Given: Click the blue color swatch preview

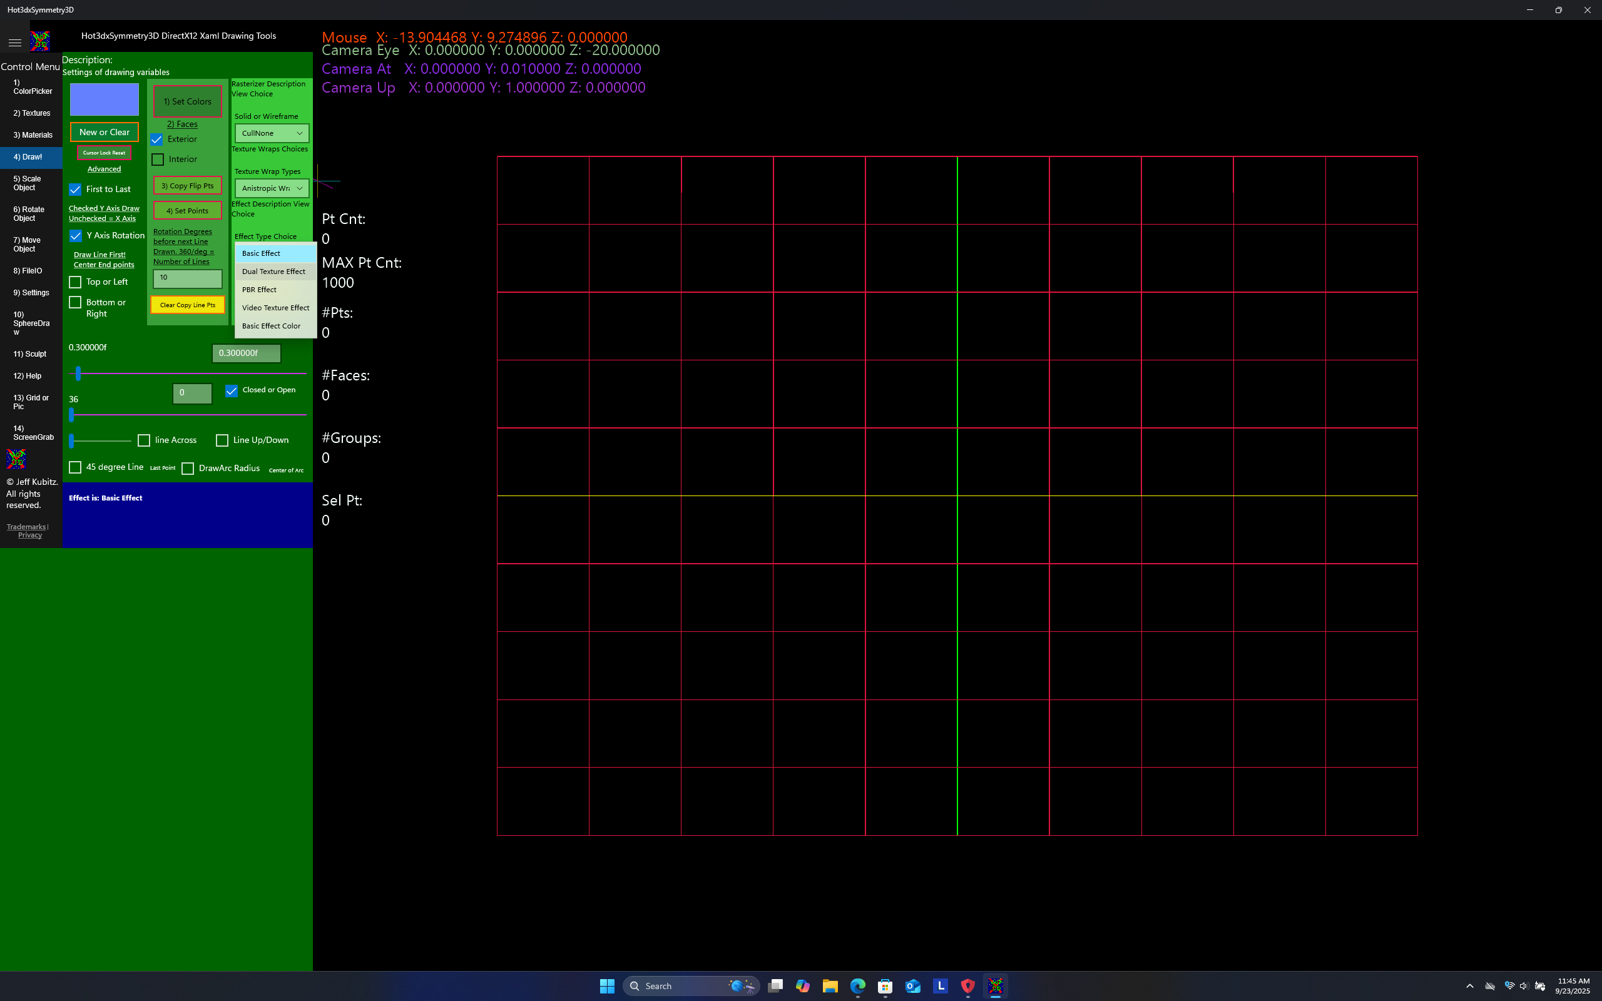Looking at the screenshot, I should point(105,99).
